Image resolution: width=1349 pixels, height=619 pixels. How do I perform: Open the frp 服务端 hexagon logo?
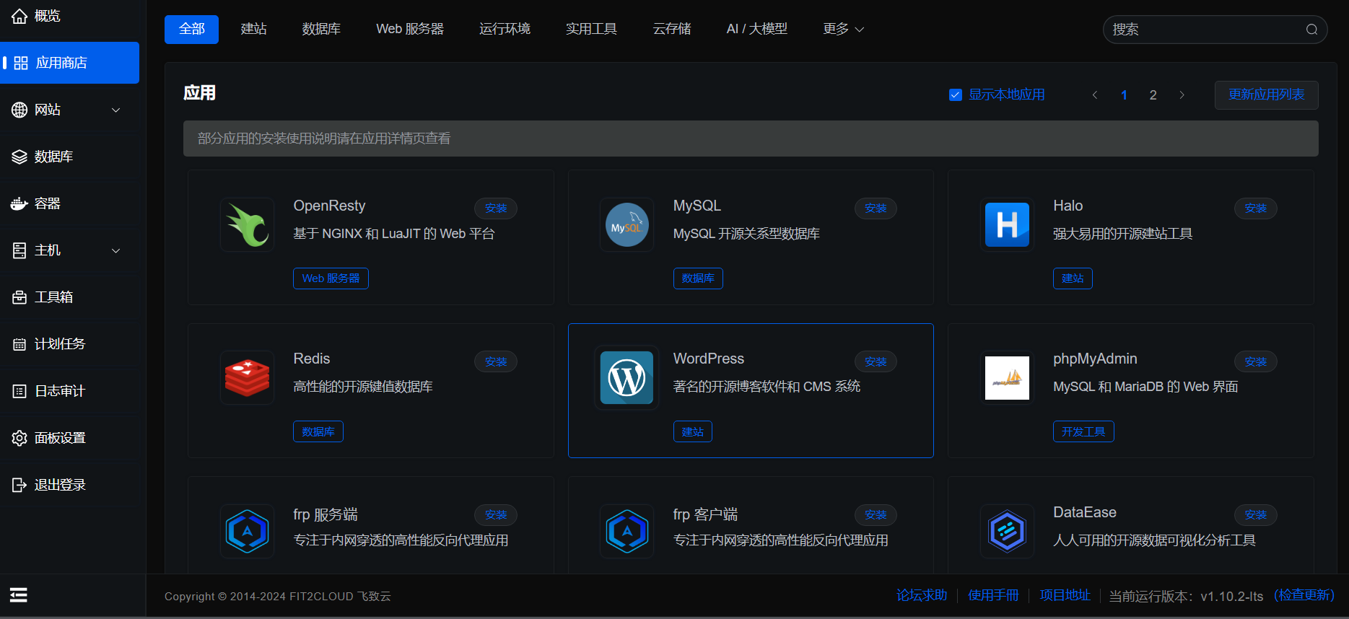click(x=248, y=532)
